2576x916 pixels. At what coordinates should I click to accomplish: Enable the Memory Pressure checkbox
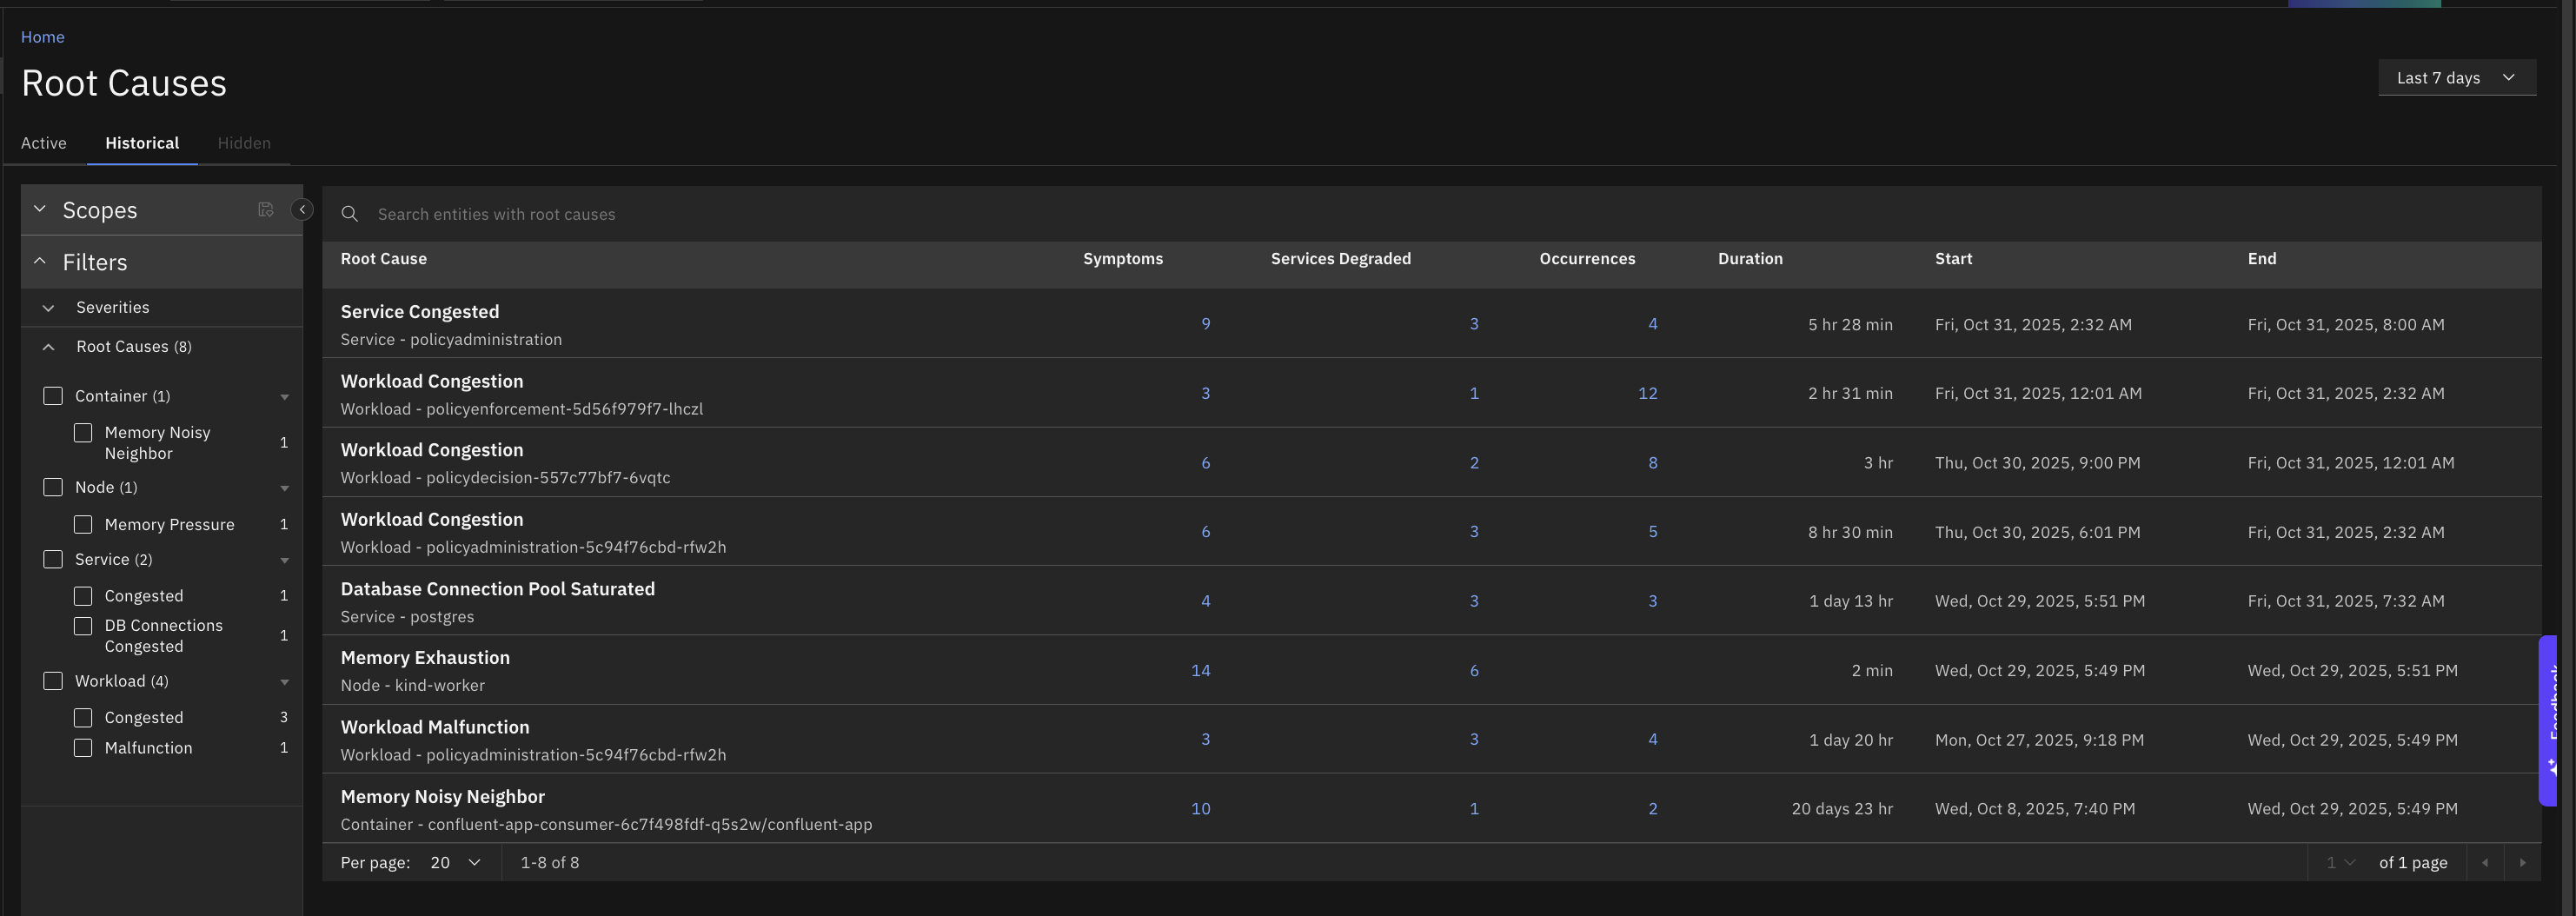84,525
